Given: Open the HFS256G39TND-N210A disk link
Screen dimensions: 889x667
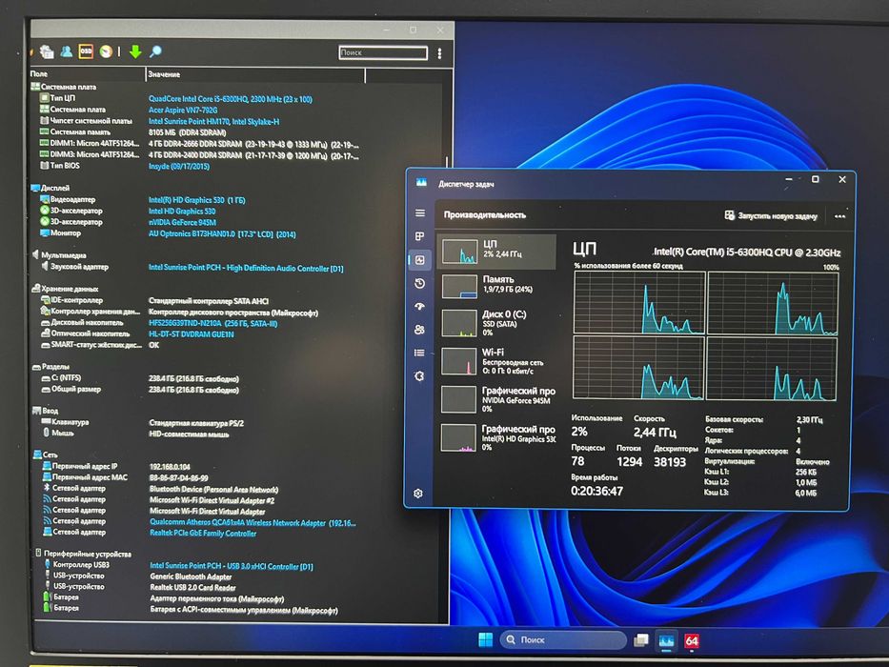Looking at the screenshot, I should coord(213,323).
